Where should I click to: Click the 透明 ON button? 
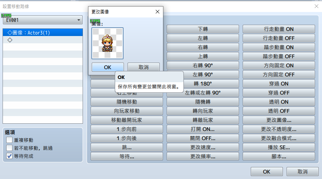[x=279, y=102]
